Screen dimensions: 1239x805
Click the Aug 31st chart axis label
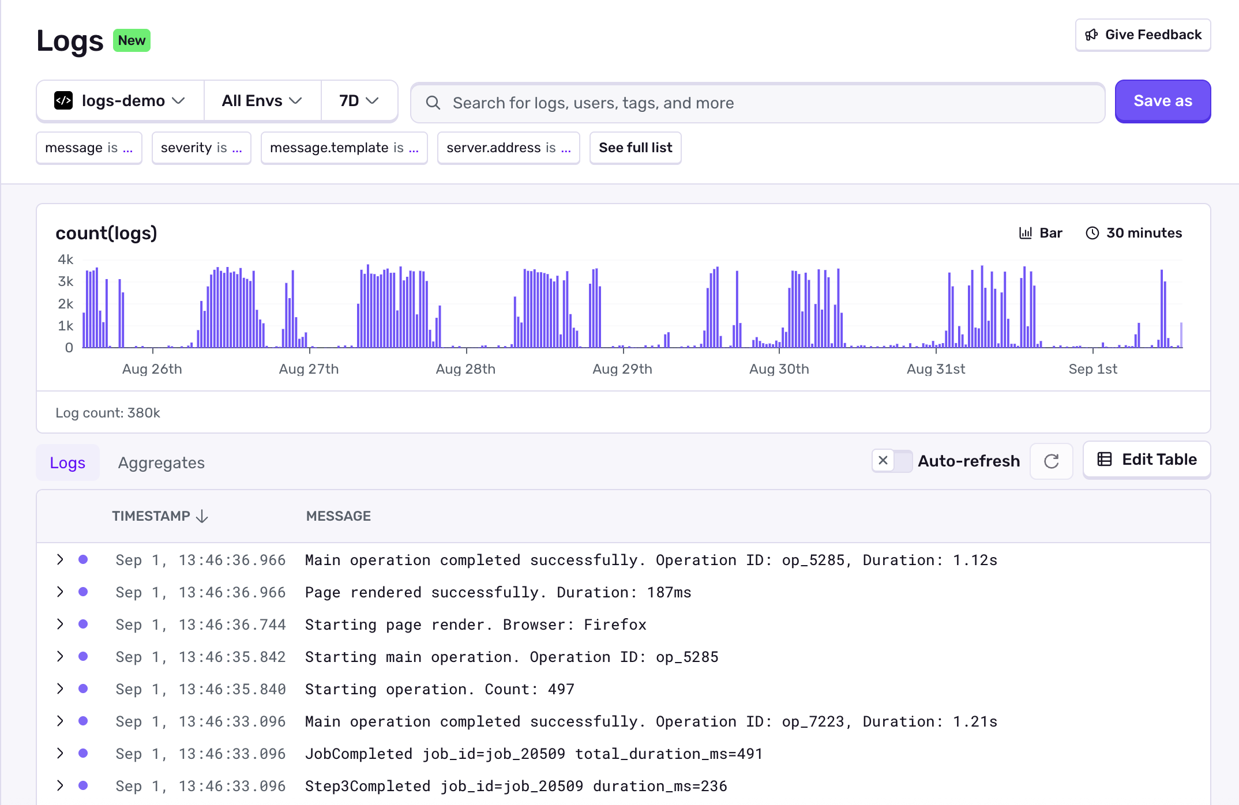click(x=936, y=369)
